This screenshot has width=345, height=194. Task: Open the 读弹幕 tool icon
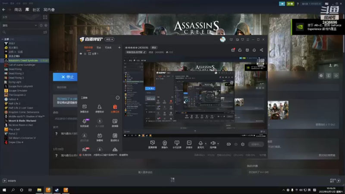pos(115,123)
